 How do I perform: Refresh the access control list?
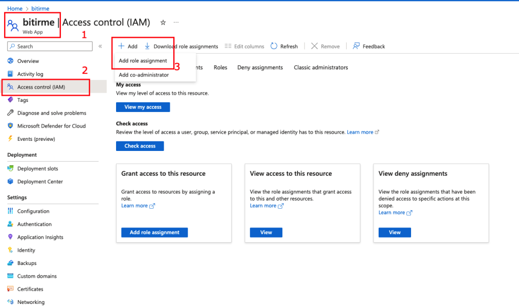pyautogui.click(x=284, y=46)
